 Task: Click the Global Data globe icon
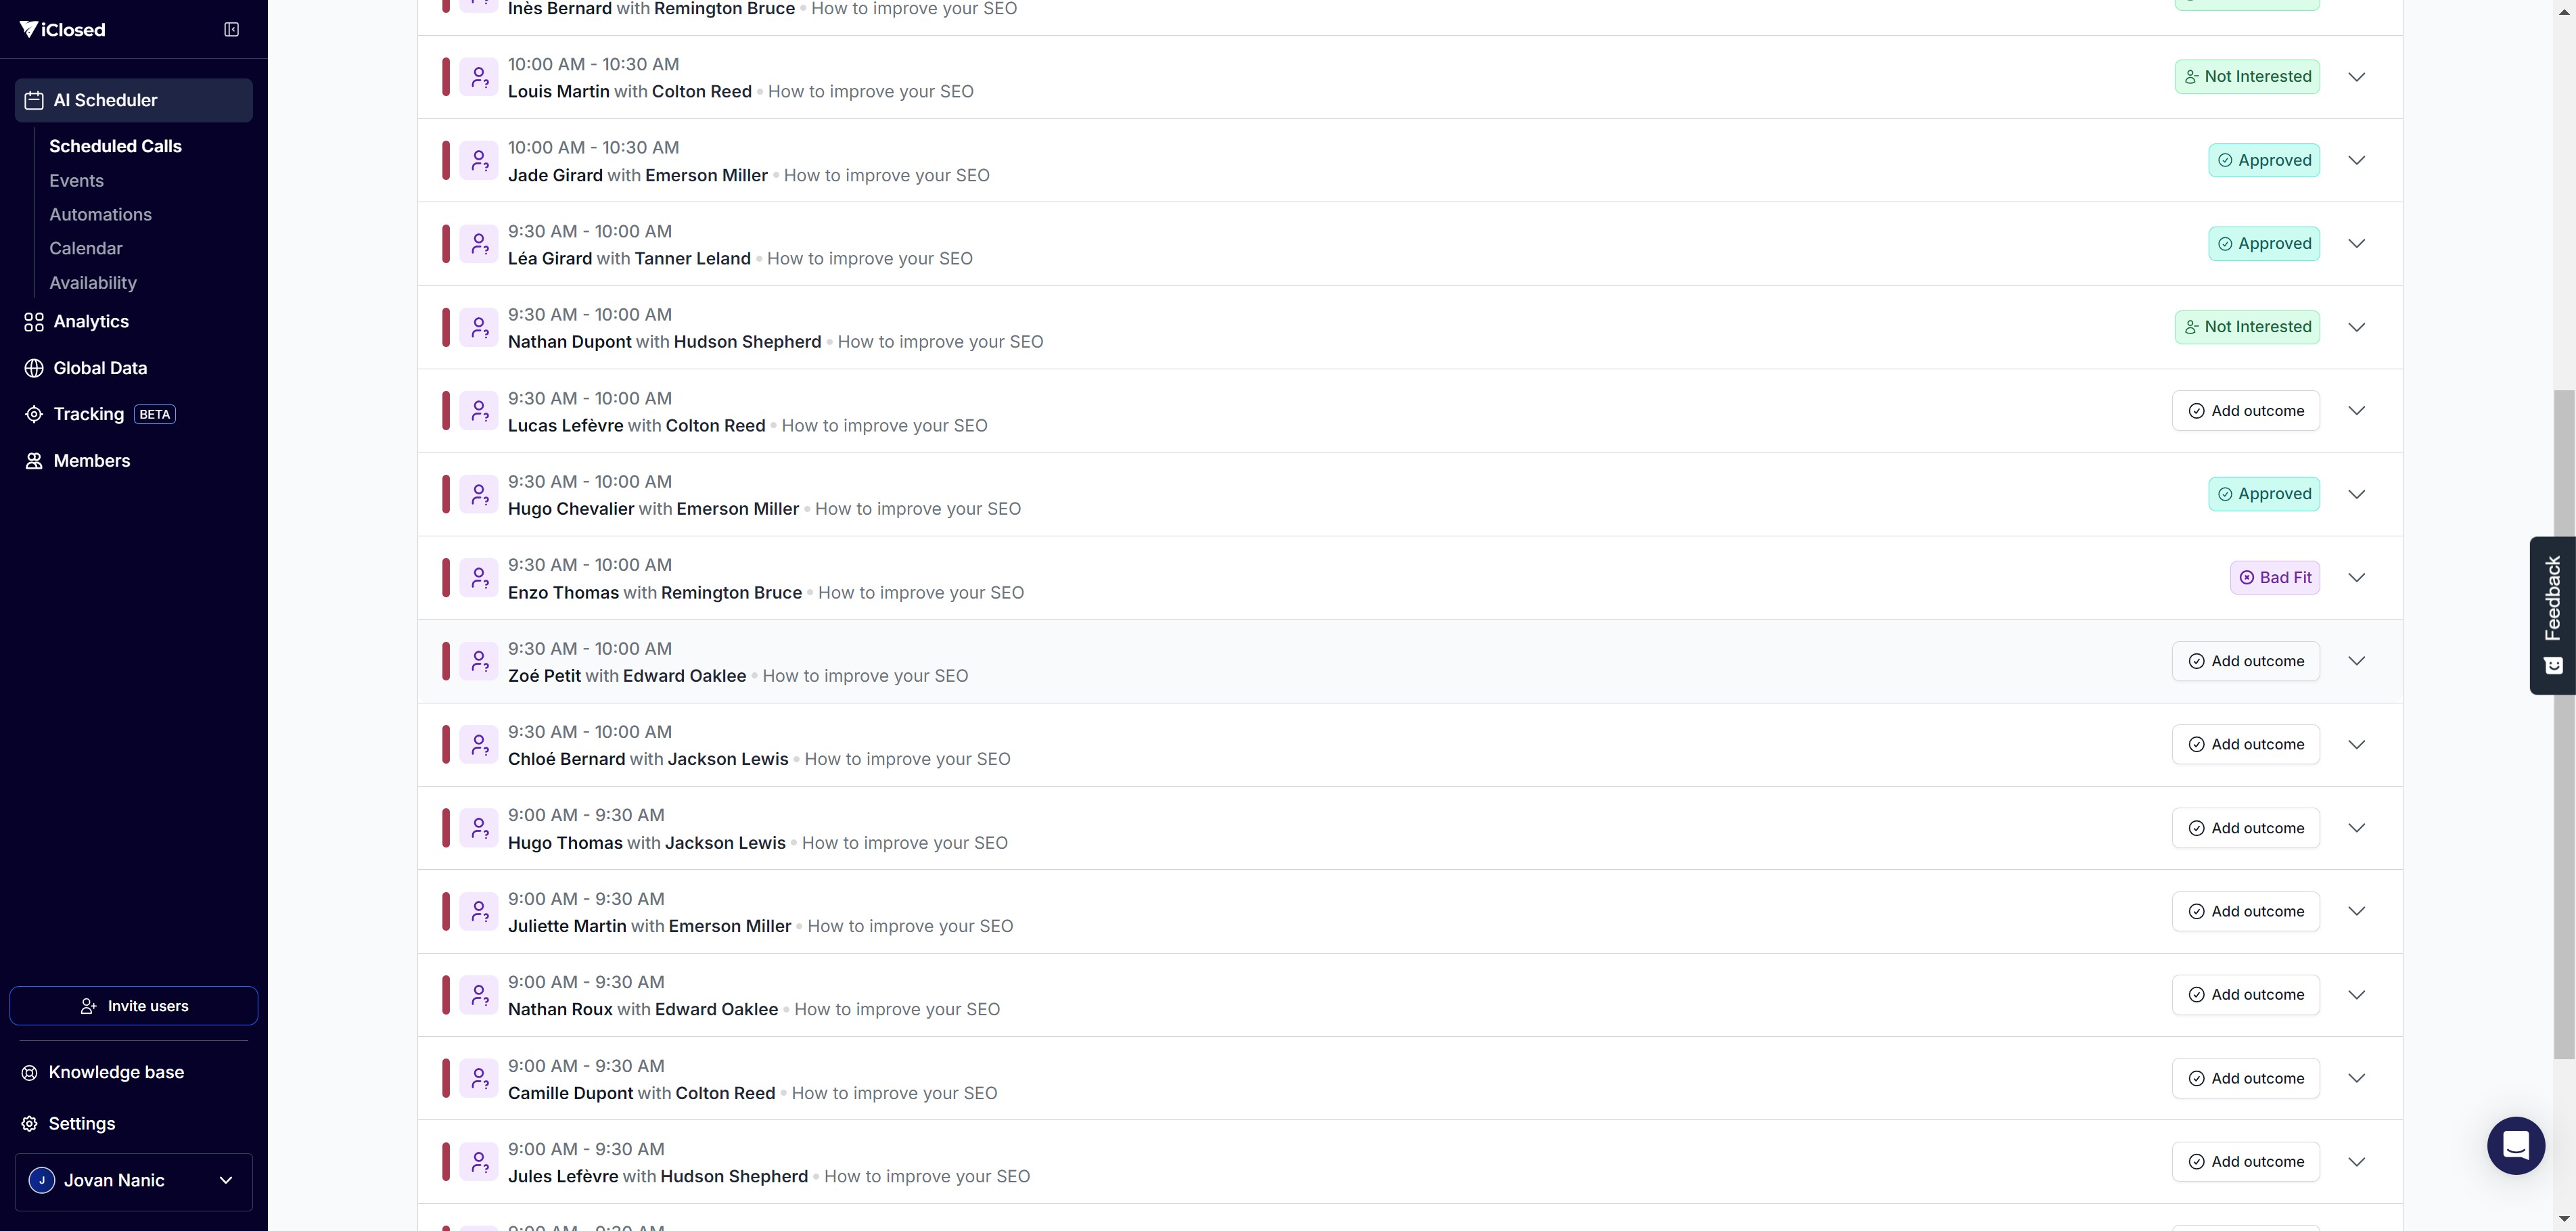tap(34, 368)
